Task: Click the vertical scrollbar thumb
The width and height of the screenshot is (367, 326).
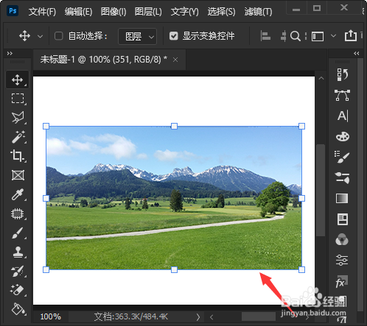Action: [x=321, y=190]
